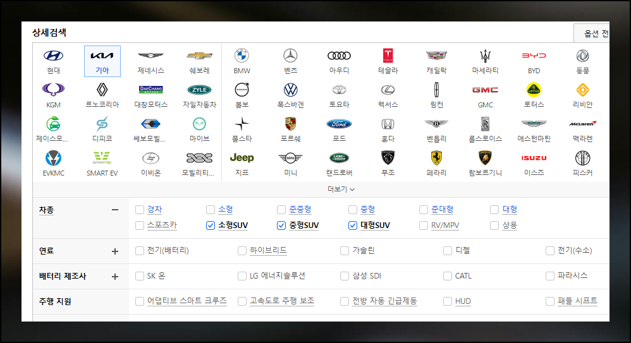Expand the 연료 section with plus
The width and height of the screenshot is (631, 343).
pos(115,251)
